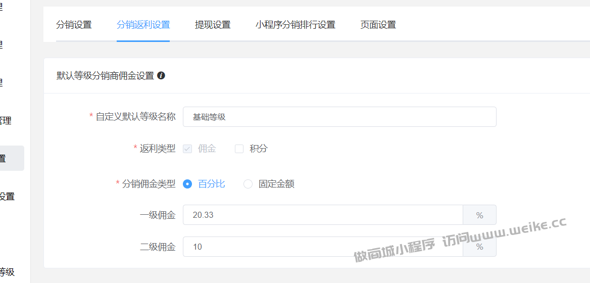Screen dimensions: 590x283
Task: Click the 自定义默认等级名称 input field
Action: click(x=339, y=117)
